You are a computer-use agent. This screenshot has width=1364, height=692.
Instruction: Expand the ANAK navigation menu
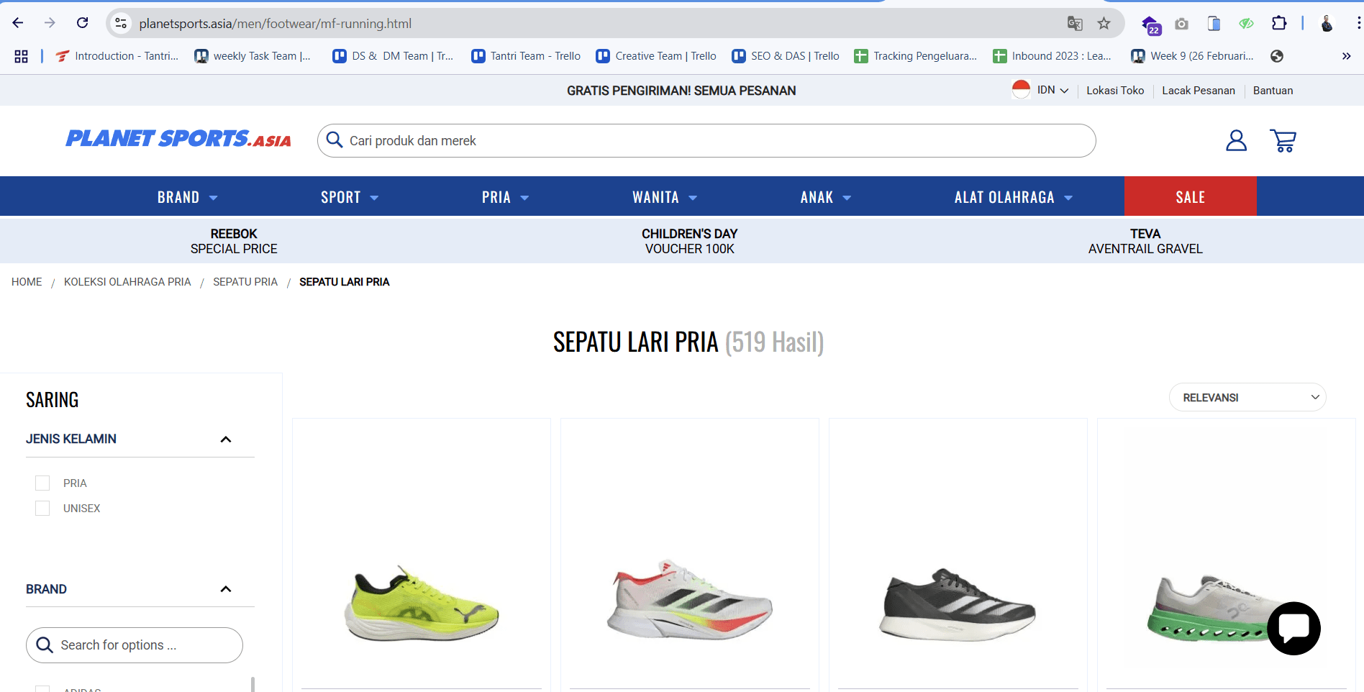pyautogui.click(x=825, y=197)
